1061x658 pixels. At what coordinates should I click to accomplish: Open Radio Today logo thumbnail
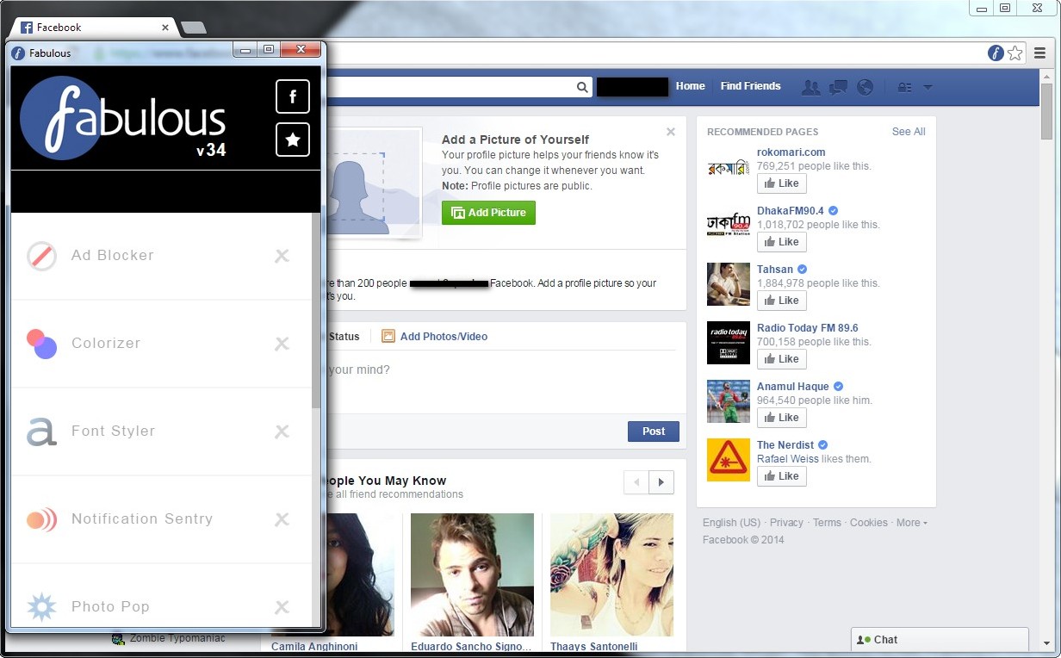click(729, 343)
